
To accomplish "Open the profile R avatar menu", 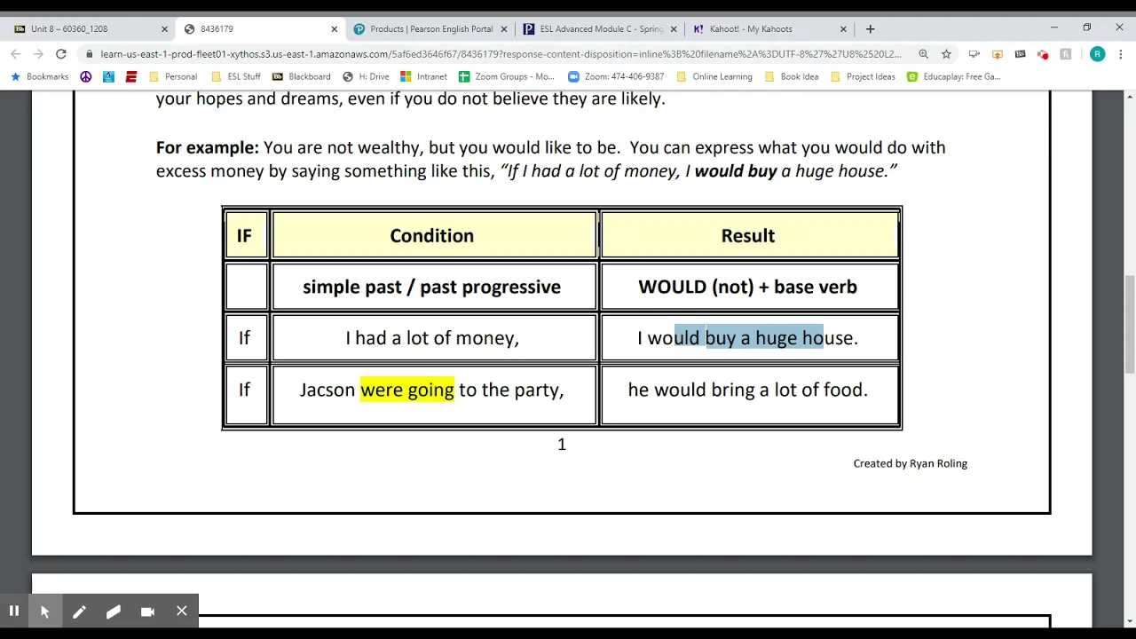I will click(1098, 54).
